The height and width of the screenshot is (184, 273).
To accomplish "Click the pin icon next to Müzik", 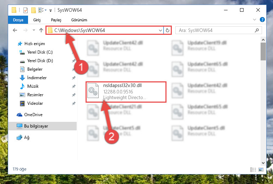I will coord(73,86).
